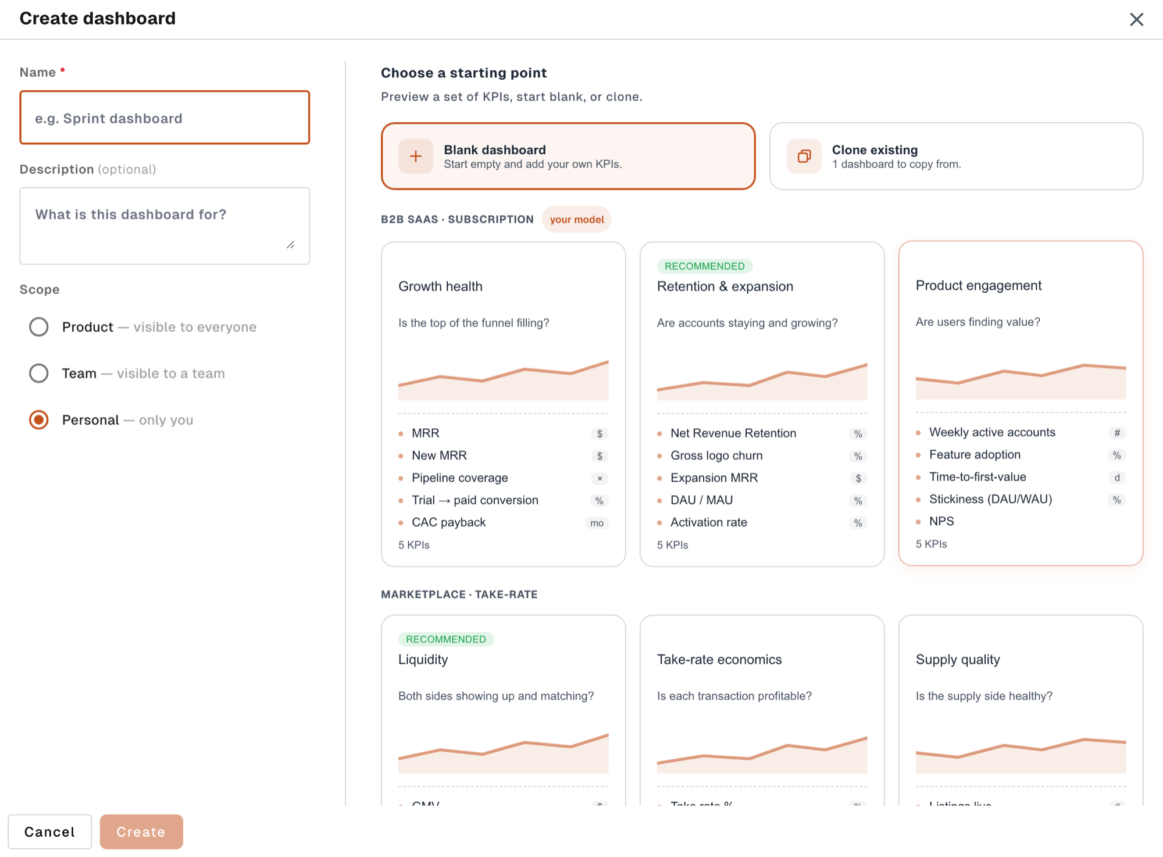
Task: Cancel dashboard creation
Action: [50, 831]
